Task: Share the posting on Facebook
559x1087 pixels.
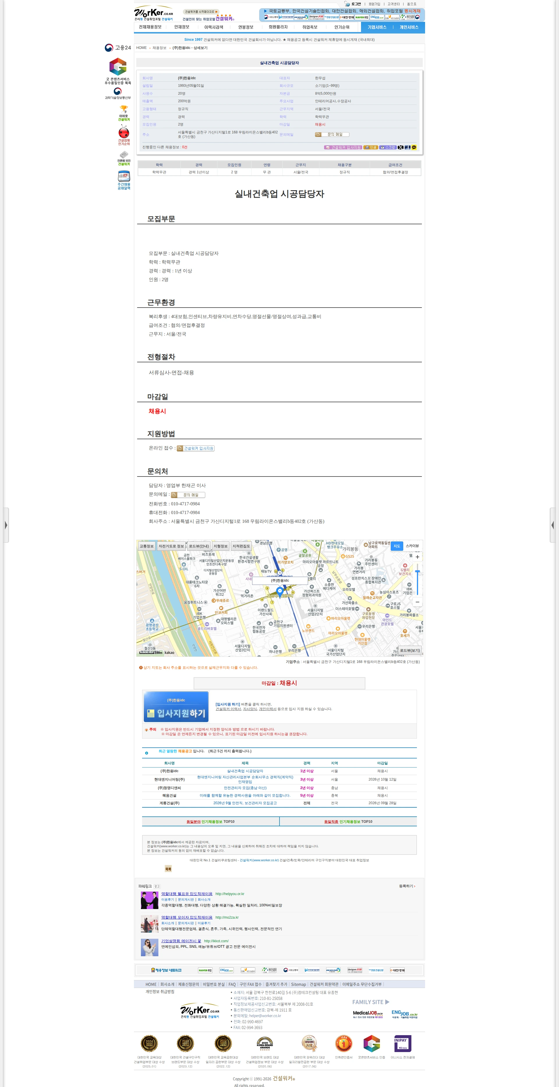Action: 407,147
